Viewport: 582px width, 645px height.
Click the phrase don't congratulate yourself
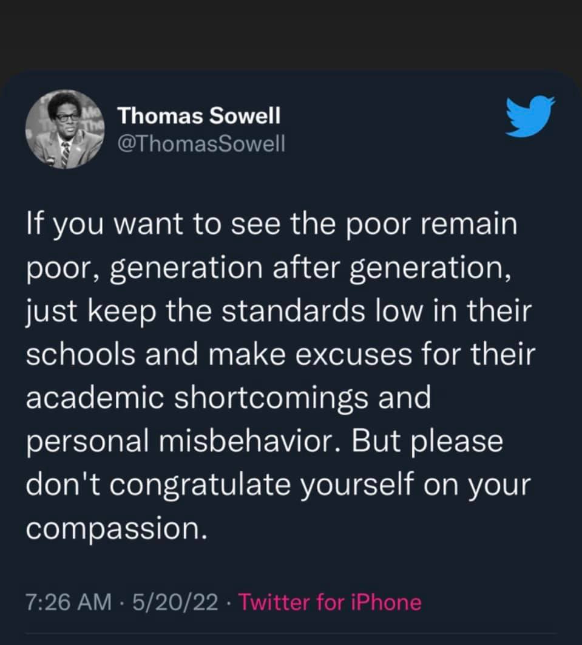pyautogui.click(x=220, y=486)
